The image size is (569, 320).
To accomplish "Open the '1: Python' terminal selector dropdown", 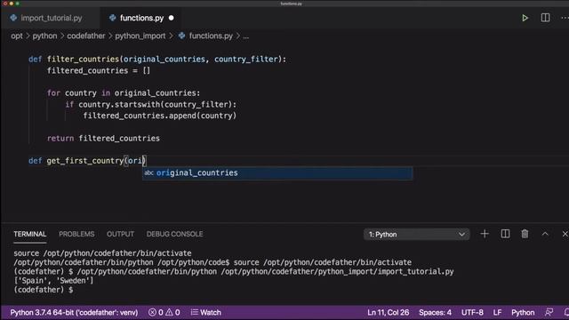I will point(417,235).
